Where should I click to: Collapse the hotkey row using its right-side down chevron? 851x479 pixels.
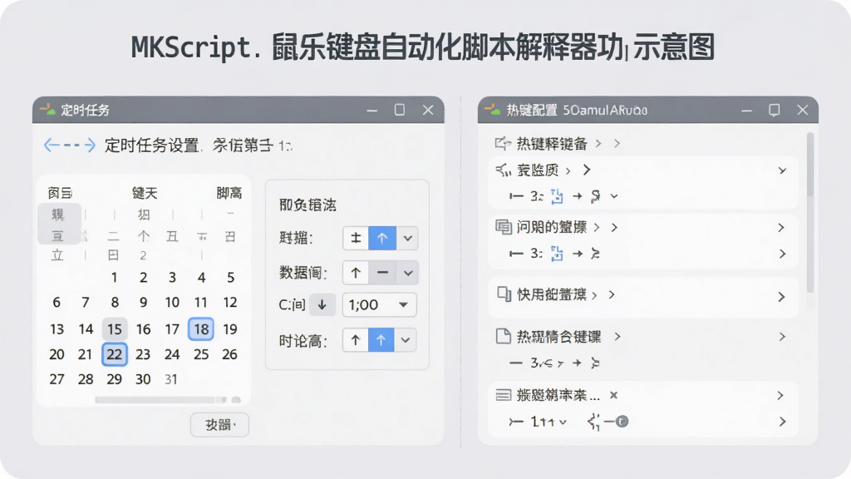(782, 170)
